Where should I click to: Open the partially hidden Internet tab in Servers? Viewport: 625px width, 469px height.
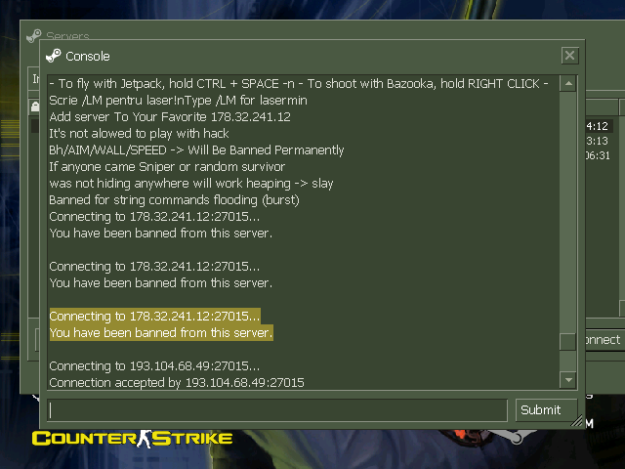point(35,78)
